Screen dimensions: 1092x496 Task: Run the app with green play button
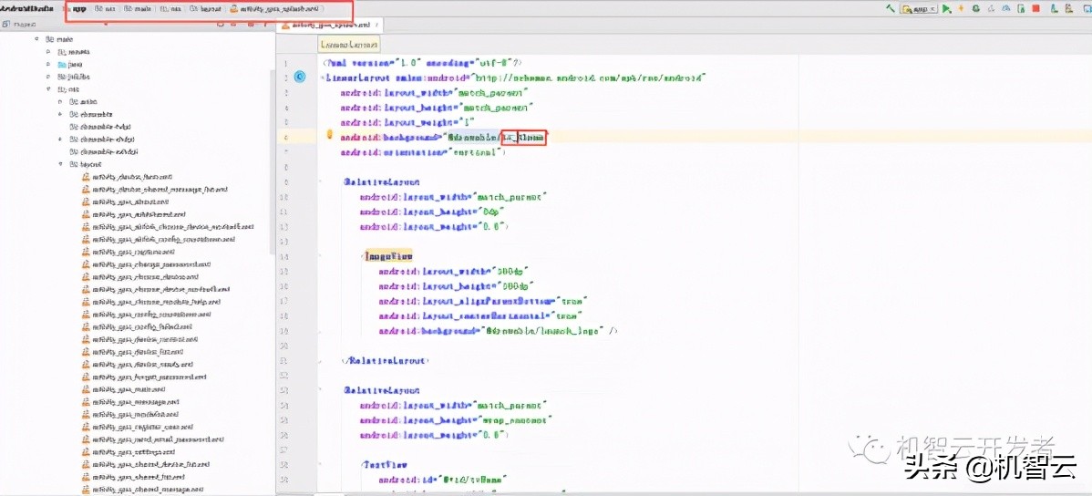(x=946, y=8)
